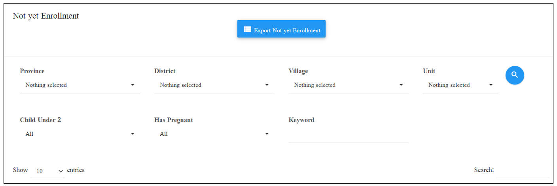Click the blue search magnifier button
Screen dimensions: 557x186
tap(515, 75)
